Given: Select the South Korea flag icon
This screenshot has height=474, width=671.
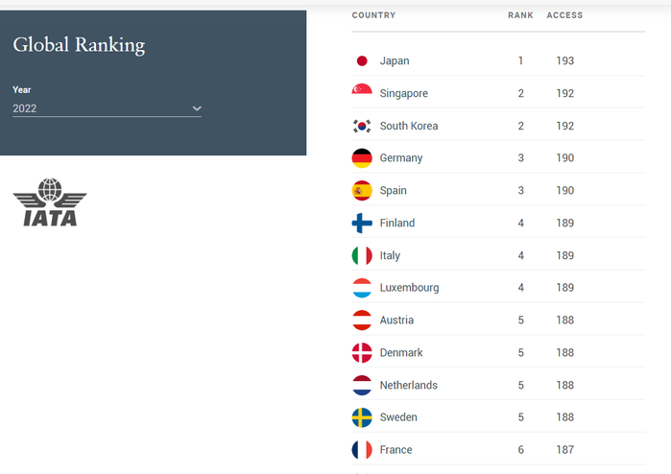Looking at the screenshot, I should [362, 126].
